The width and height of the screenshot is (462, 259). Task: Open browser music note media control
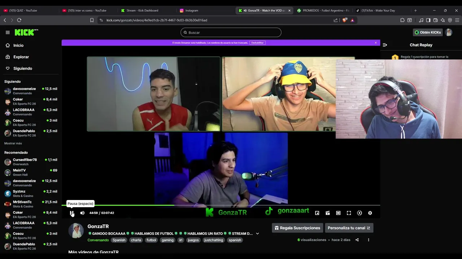point(421,20)
